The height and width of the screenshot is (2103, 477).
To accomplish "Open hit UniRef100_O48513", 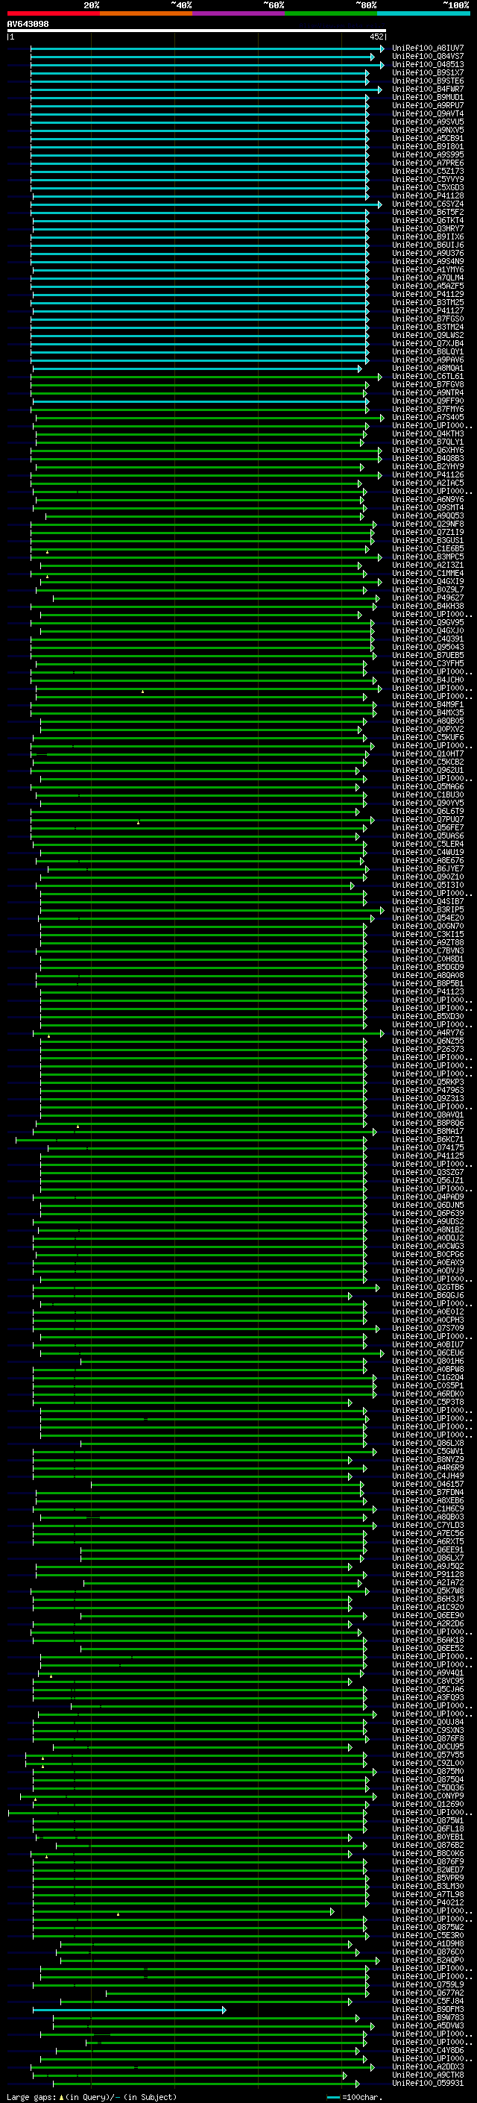I will click(427, 64).
